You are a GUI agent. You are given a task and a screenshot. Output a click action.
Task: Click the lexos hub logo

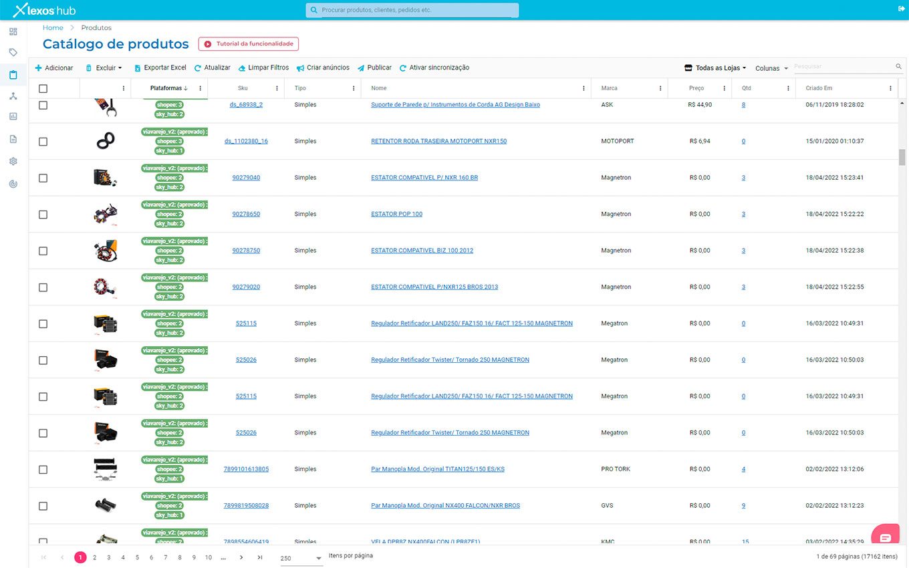44,10
